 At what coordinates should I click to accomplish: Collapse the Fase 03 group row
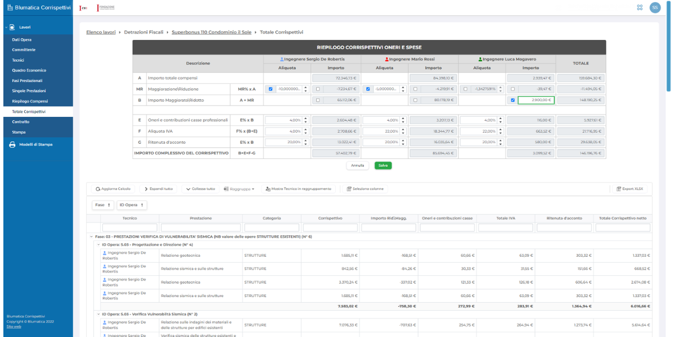[91, 236]
